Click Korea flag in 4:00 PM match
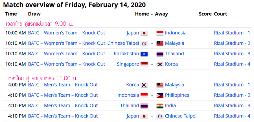This screenshot has height=122, width=254. tap(144, 85)
